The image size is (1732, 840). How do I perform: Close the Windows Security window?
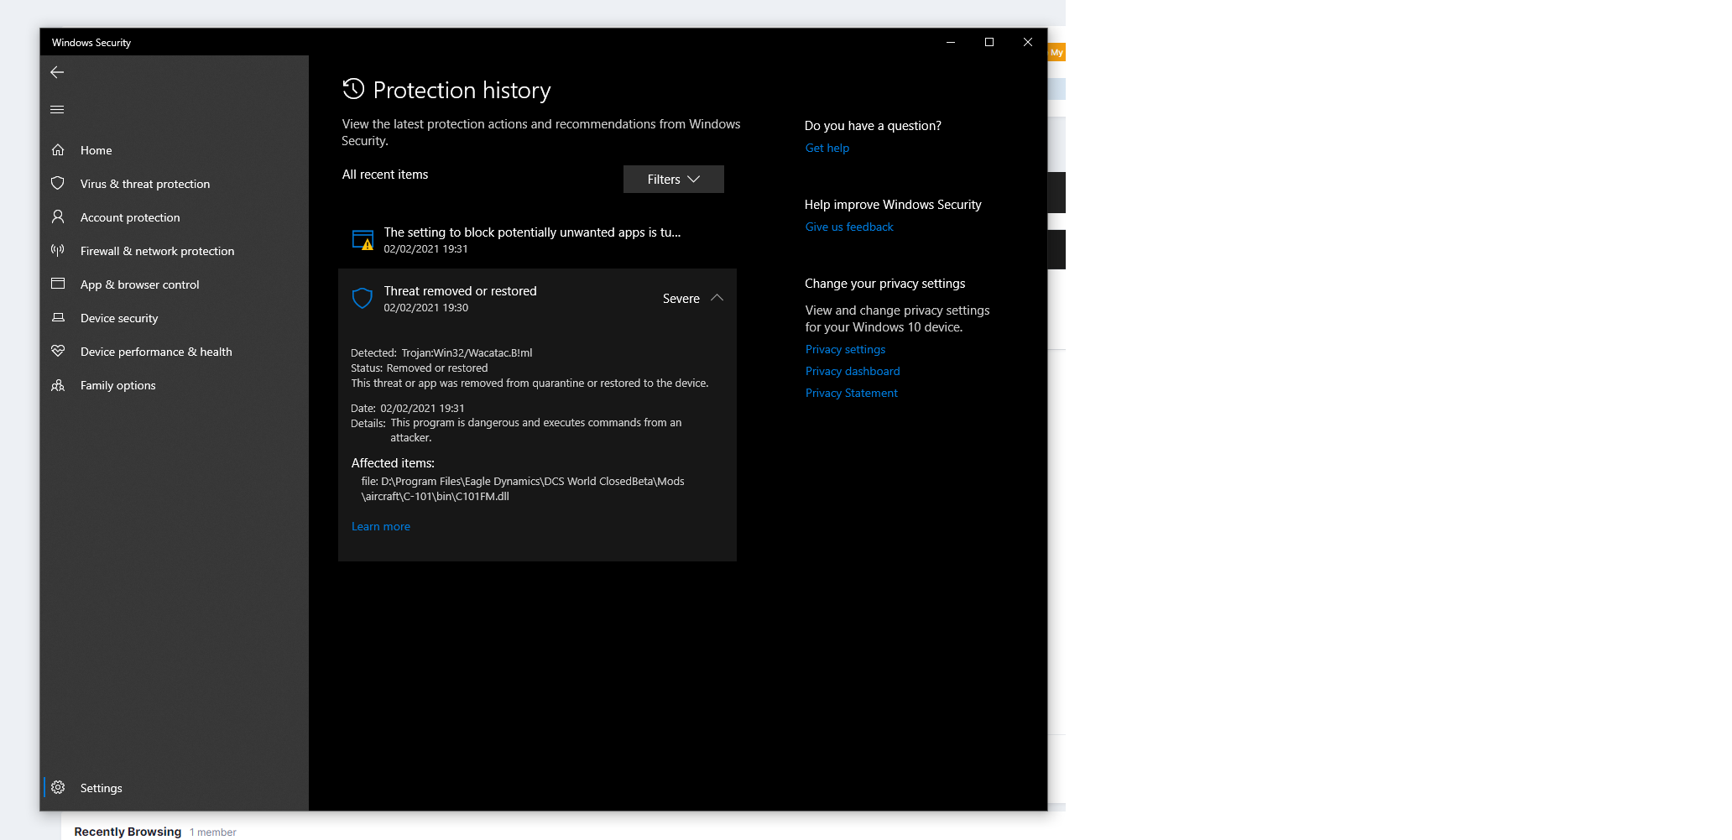pyautogui.click(x=1028, y=42)
